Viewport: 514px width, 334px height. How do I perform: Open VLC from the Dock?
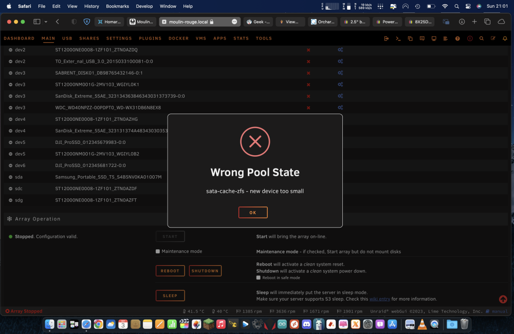(x=422, y=325)
